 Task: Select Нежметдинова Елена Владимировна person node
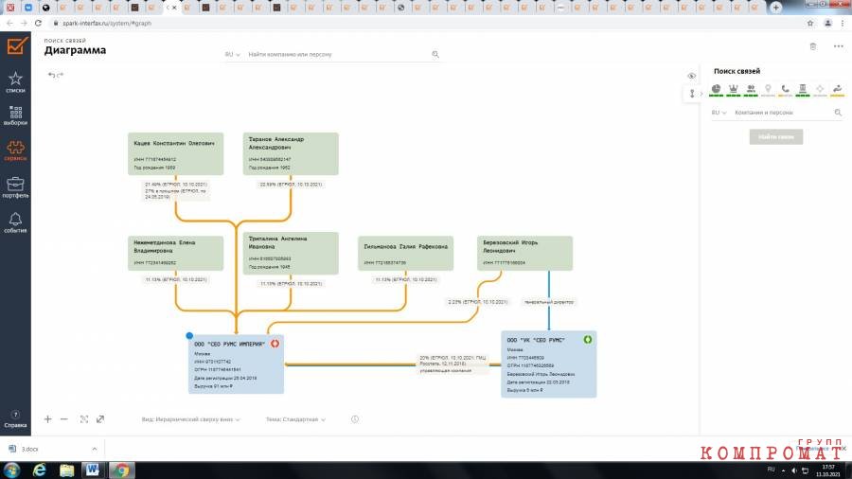(x=175, y=253)
